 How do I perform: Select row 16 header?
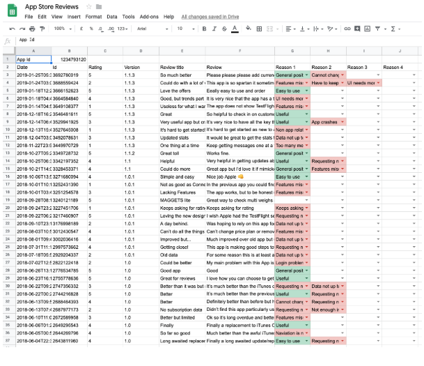click(x=8, y=176)
